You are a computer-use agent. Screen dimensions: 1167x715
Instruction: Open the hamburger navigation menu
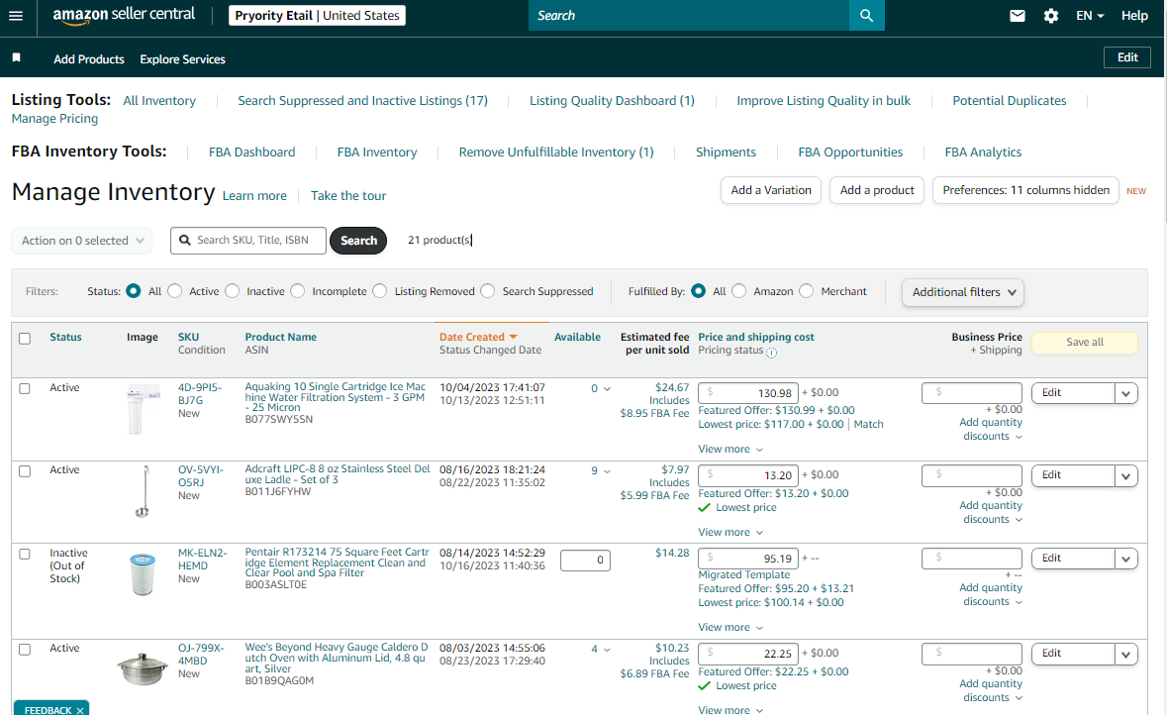pos(16,16)
